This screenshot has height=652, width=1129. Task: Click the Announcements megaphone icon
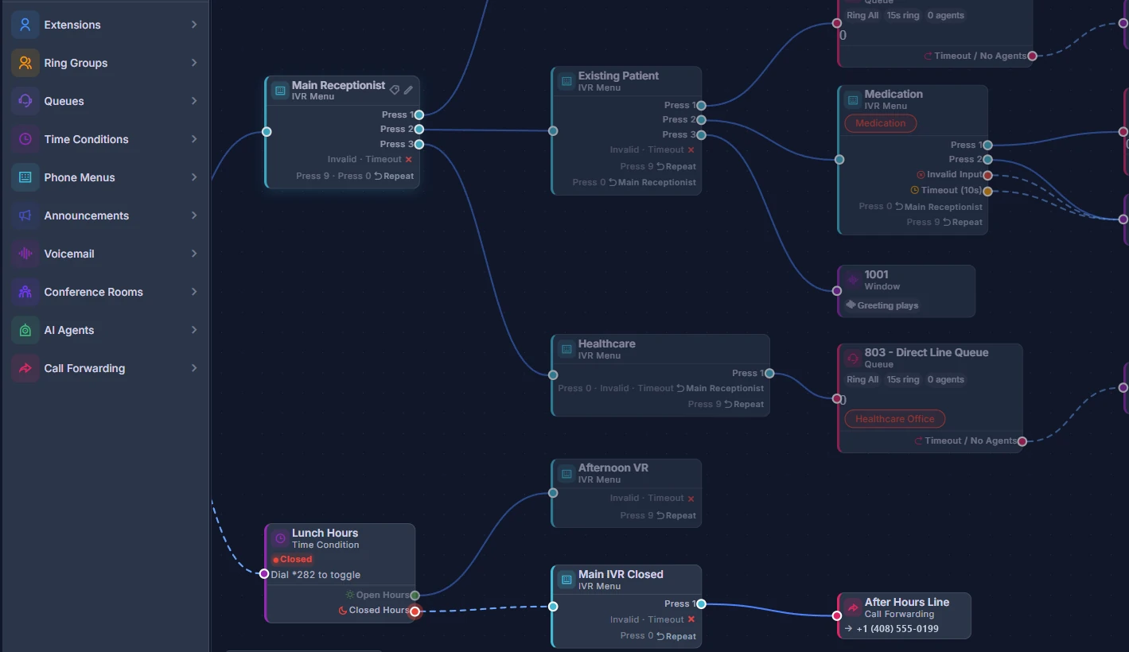pos(25,215)
